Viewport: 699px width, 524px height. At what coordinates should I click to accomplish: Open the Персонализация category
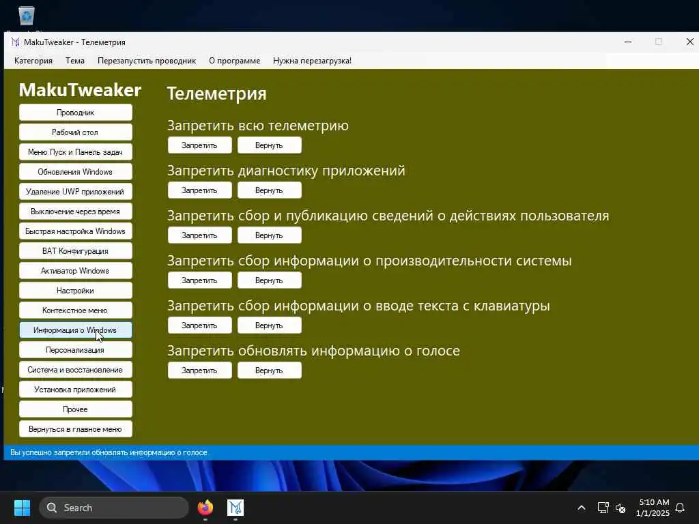pyautogui.click(x=75, y=350)
